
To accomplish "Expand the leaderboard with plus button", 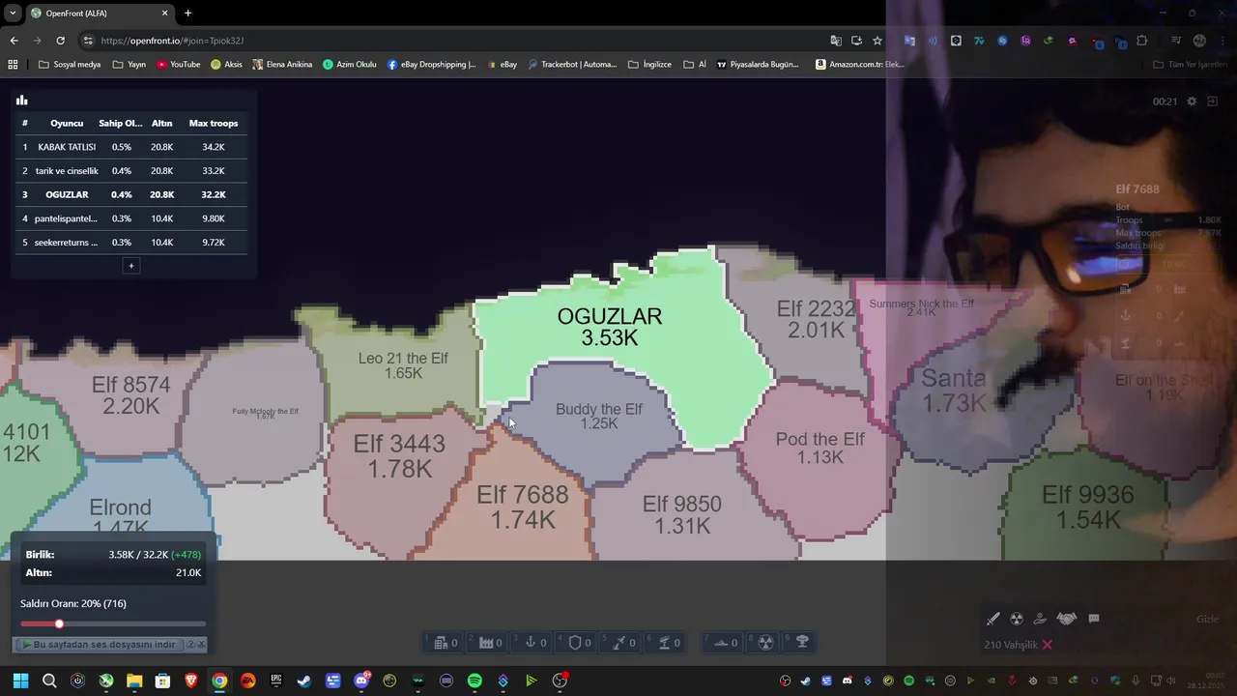I will [131, 266].
